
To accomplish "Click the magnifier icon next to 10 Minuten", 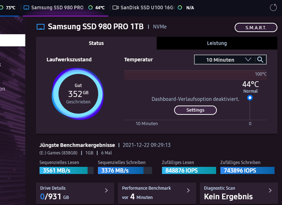I will 260,60.
